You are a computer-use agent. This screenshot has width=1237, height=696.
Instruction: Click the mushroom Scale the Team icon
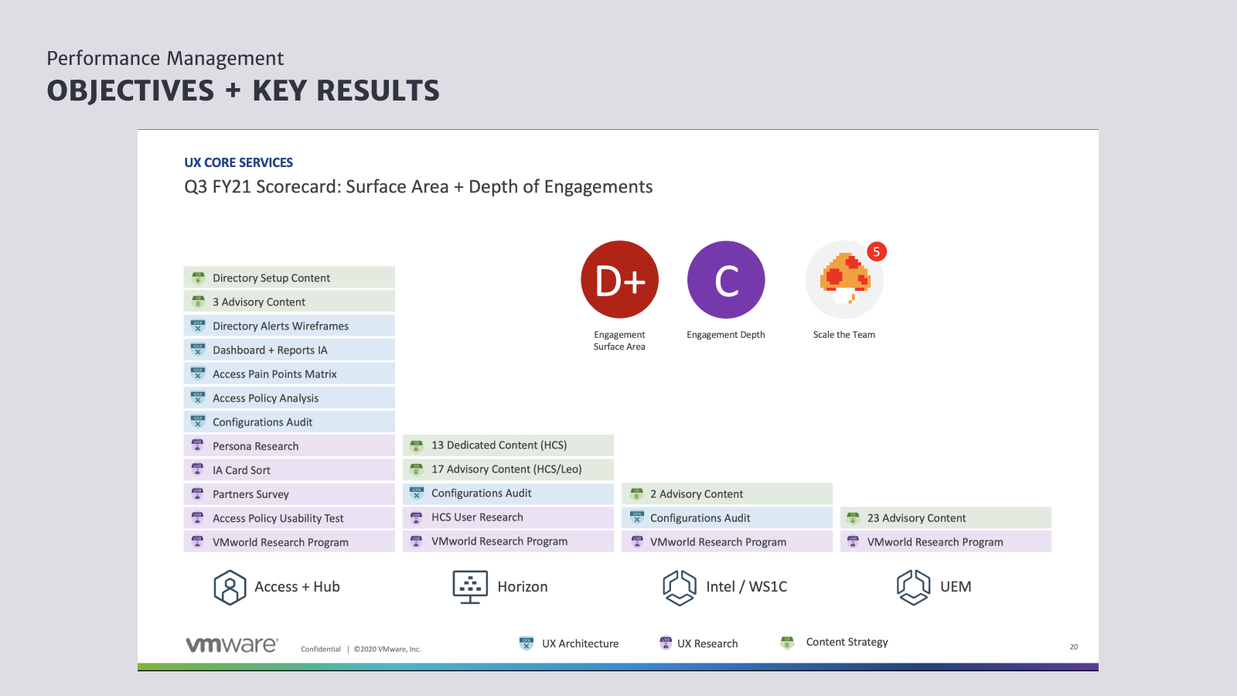[843, 280]
